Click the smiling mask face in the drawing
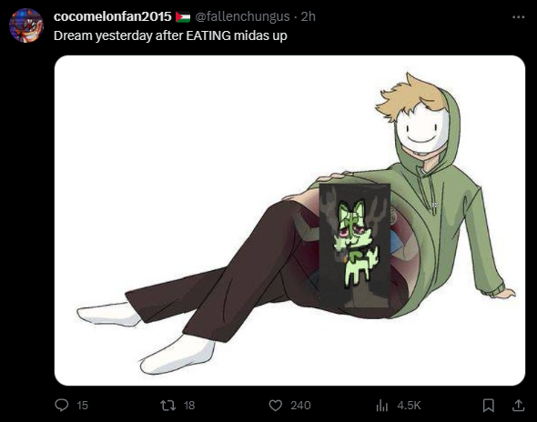This screenshot has width=537, height=422. [x=422, y=128]
